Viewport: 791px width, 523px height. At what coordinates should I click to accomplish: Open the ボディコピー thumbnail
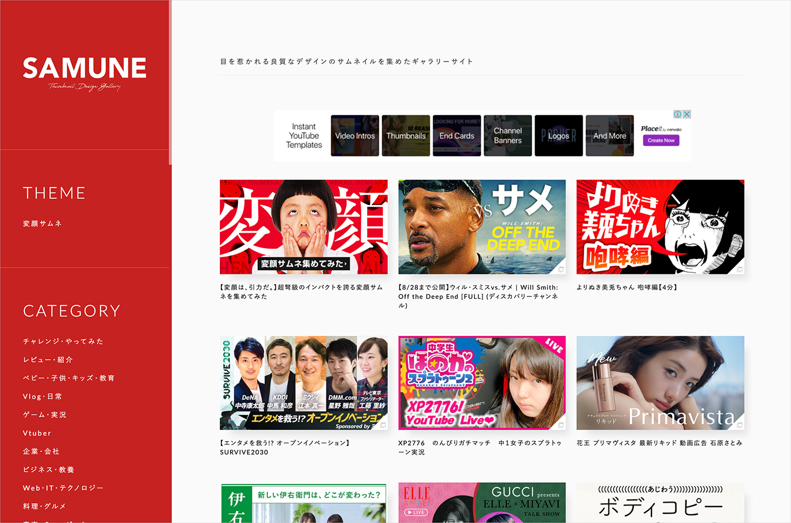660,503
